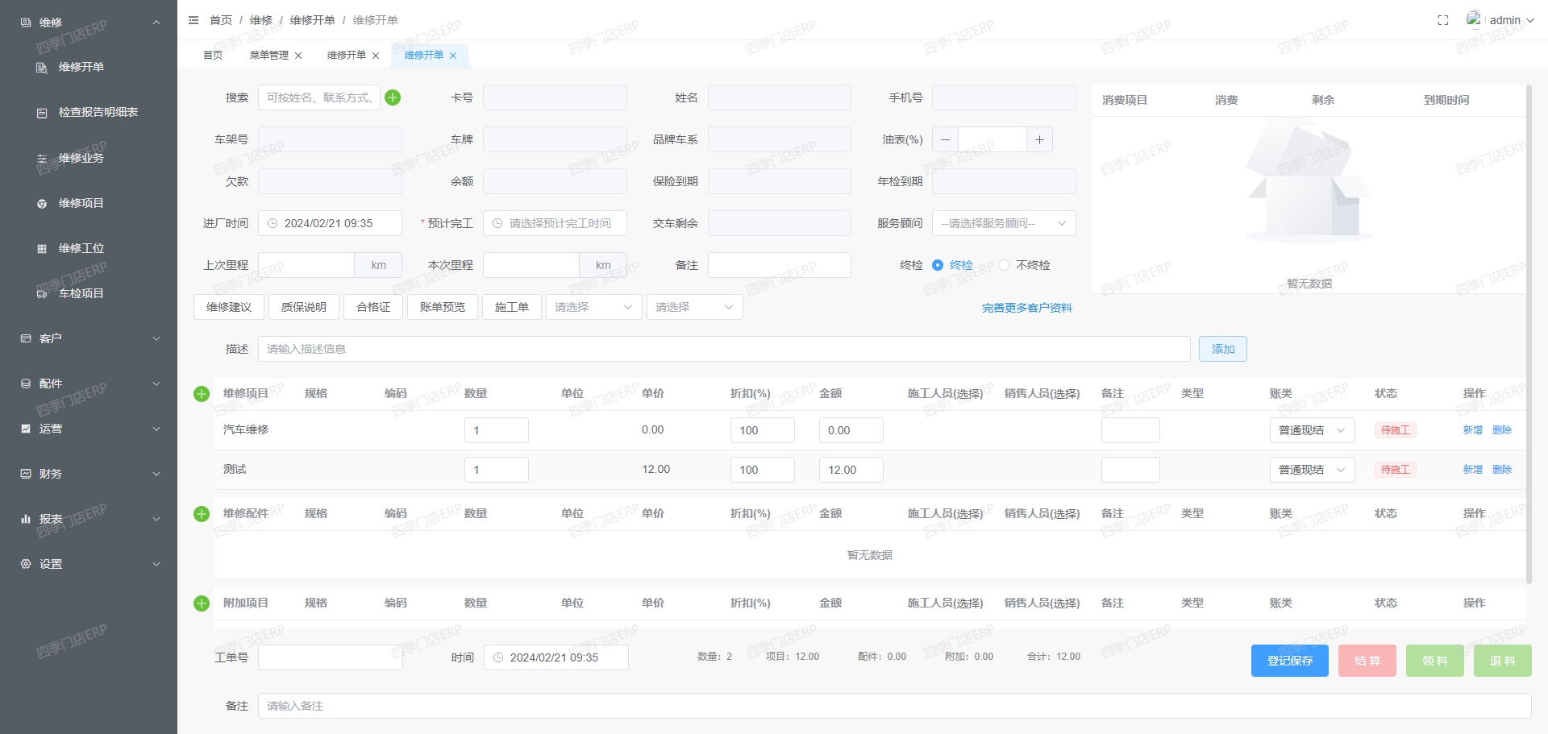
Task: Increase 油表 with plus button
Action: (1039, 139)
